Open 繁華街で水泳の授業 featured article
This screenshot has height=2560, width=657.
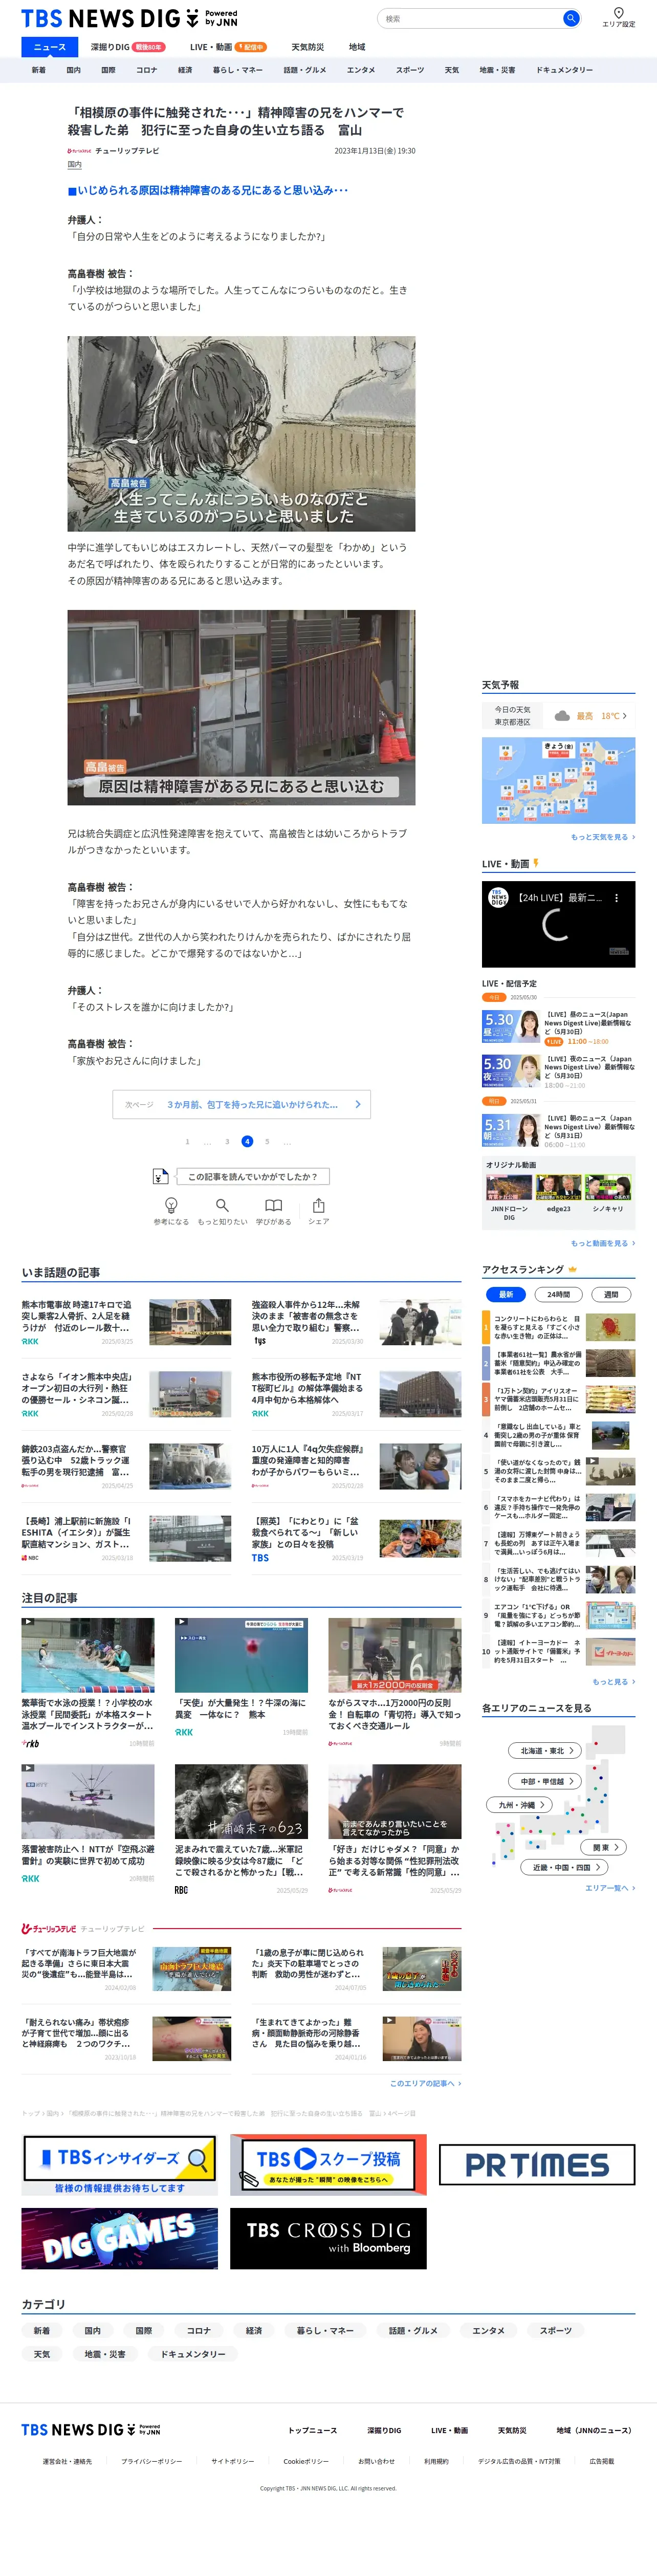[x=87, y=1682]
